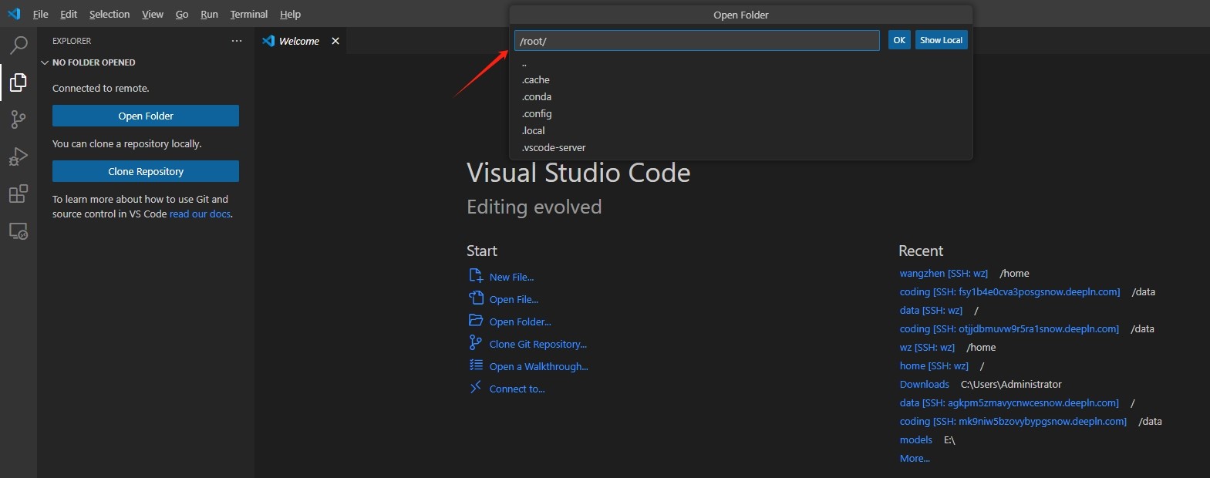Open recent coding folder on fsy1b4e0cva3posgsnow host
The image size is (1210, 478).
pos(1009,291)
